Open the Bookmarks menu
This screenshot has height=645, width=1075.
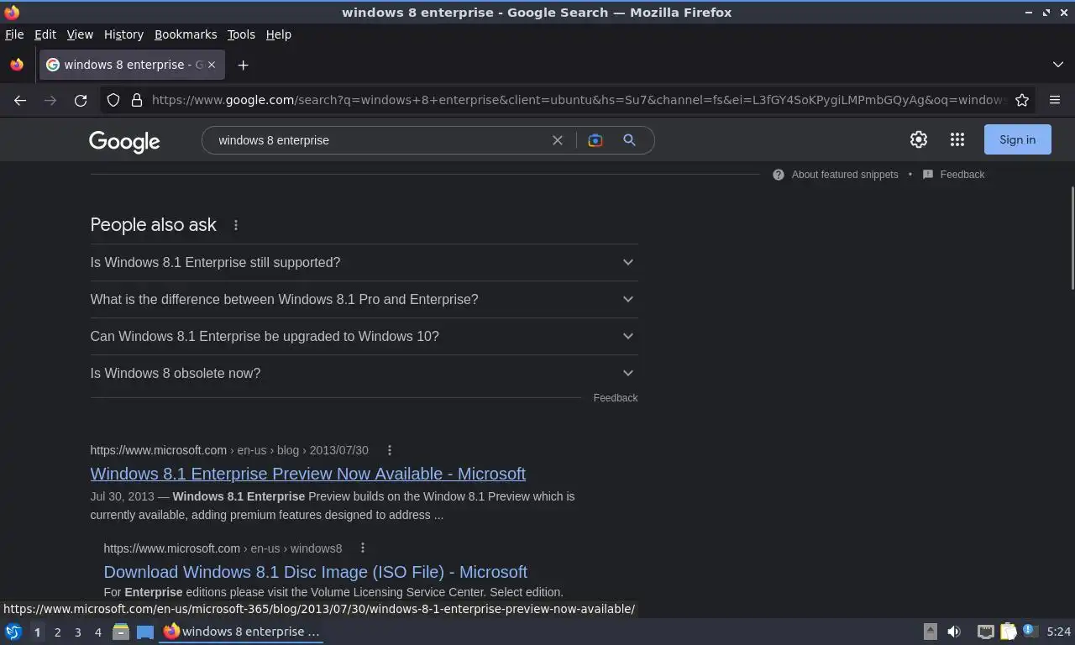186,34
